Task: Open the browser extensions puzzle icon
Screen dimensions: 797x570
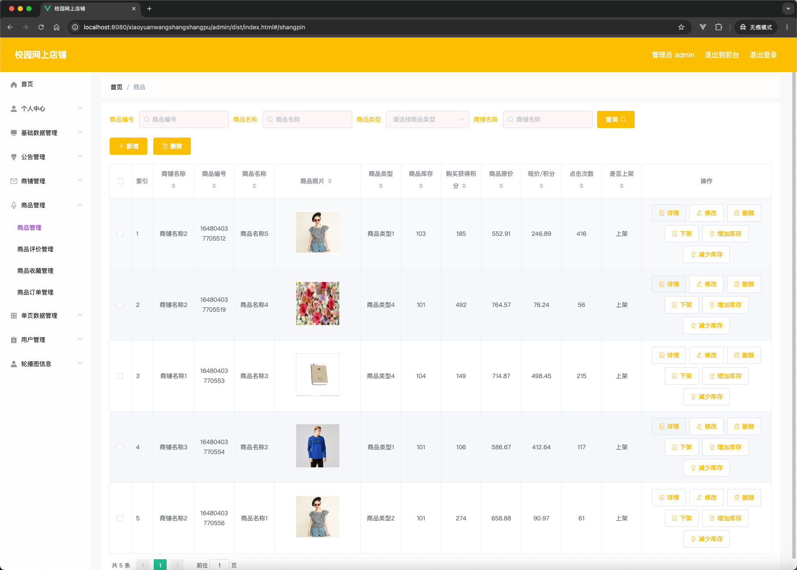Action: click(718, 27)
